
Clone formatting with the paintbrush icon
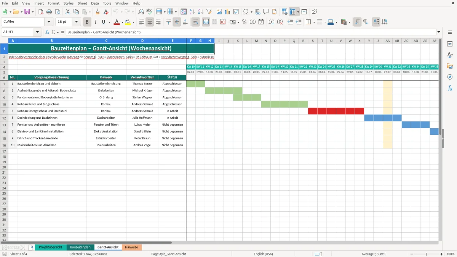(98, 12)
